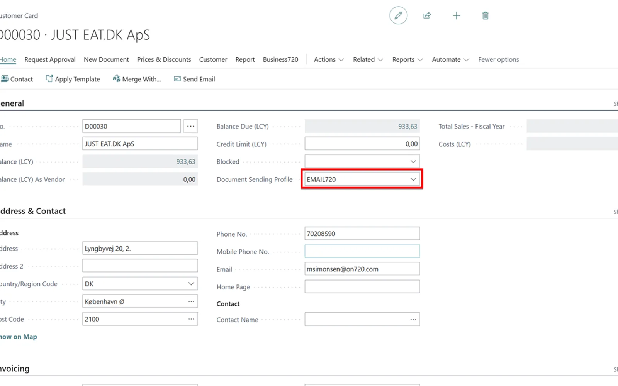Screen dimensions: 618x386
Task: Collapse the General section heading
Action: click(12, 103)
